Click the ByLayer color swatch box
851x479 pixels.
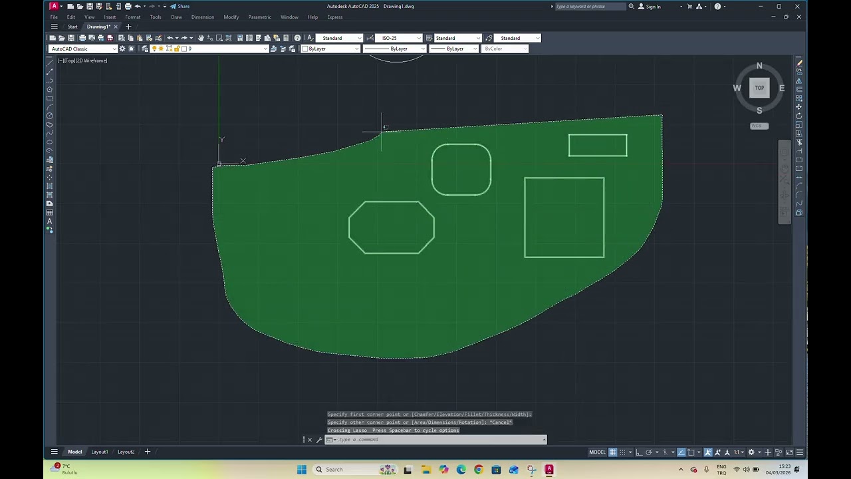(x=305, y=49)
